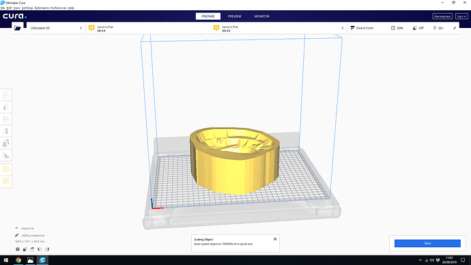Screen dimensions: 471x265
Task: Select the Move tool in left toolbar
Action: pyautogui.click(x=5, y=95)
